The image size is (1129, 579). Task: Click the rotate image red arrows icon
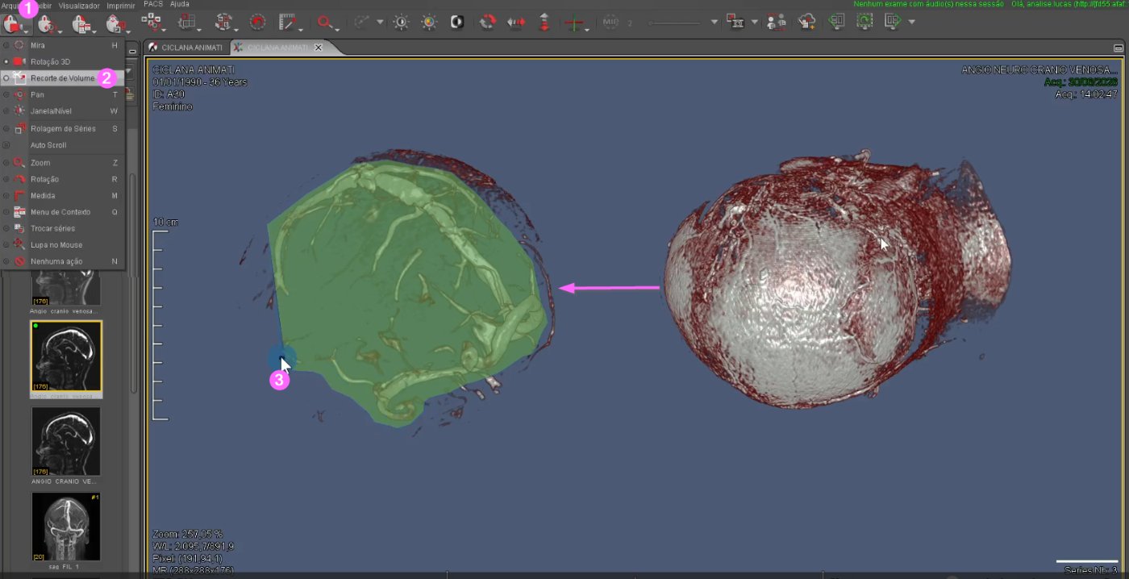click(x=487, y=22)
